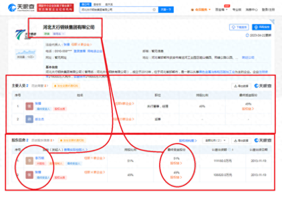Find companies with the same phone
This screenshot has height=207, width=282.
95,51
